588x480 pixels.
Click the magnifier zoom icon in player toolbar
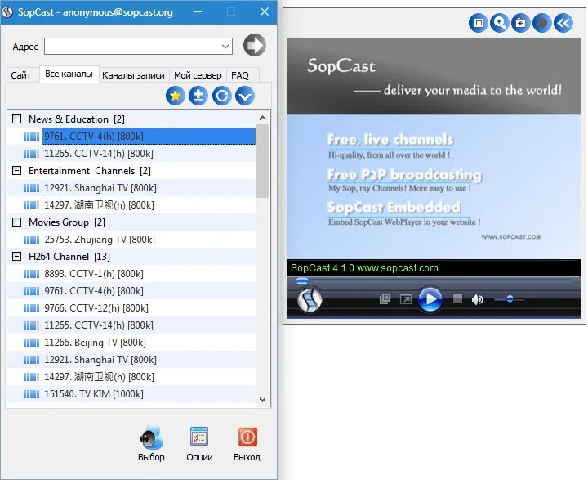pos(500,23)
